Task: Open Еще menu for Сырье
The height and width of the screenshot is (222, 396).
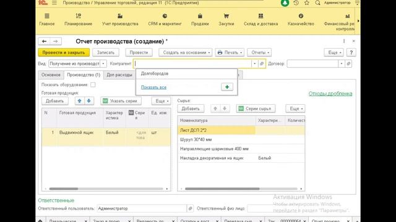Action: click(295, 109)
